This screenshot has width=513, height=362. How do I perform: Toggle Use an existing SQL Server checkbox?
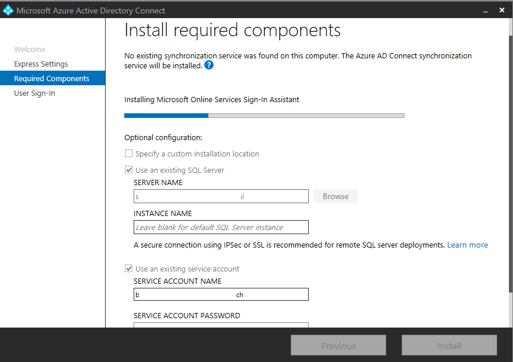128,170
